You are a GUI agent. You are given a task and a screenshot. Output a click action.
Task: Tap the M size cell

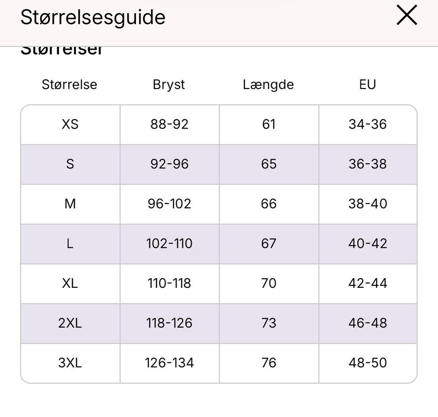pos(70,203)
